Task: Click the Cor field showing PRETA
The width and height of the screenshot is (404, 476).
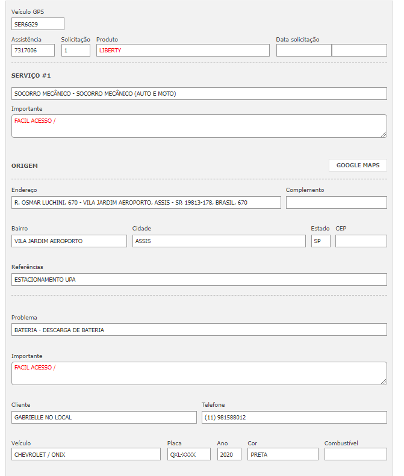Action: coord(282,455)
